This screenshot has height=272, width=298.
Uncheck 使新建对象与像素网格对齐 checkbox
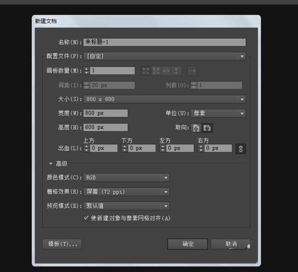point(86,218)
